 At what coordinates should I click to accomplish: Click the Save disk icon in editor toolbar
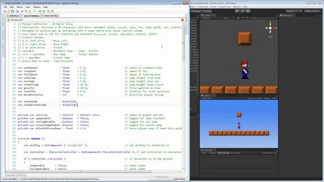pos(13,11)
